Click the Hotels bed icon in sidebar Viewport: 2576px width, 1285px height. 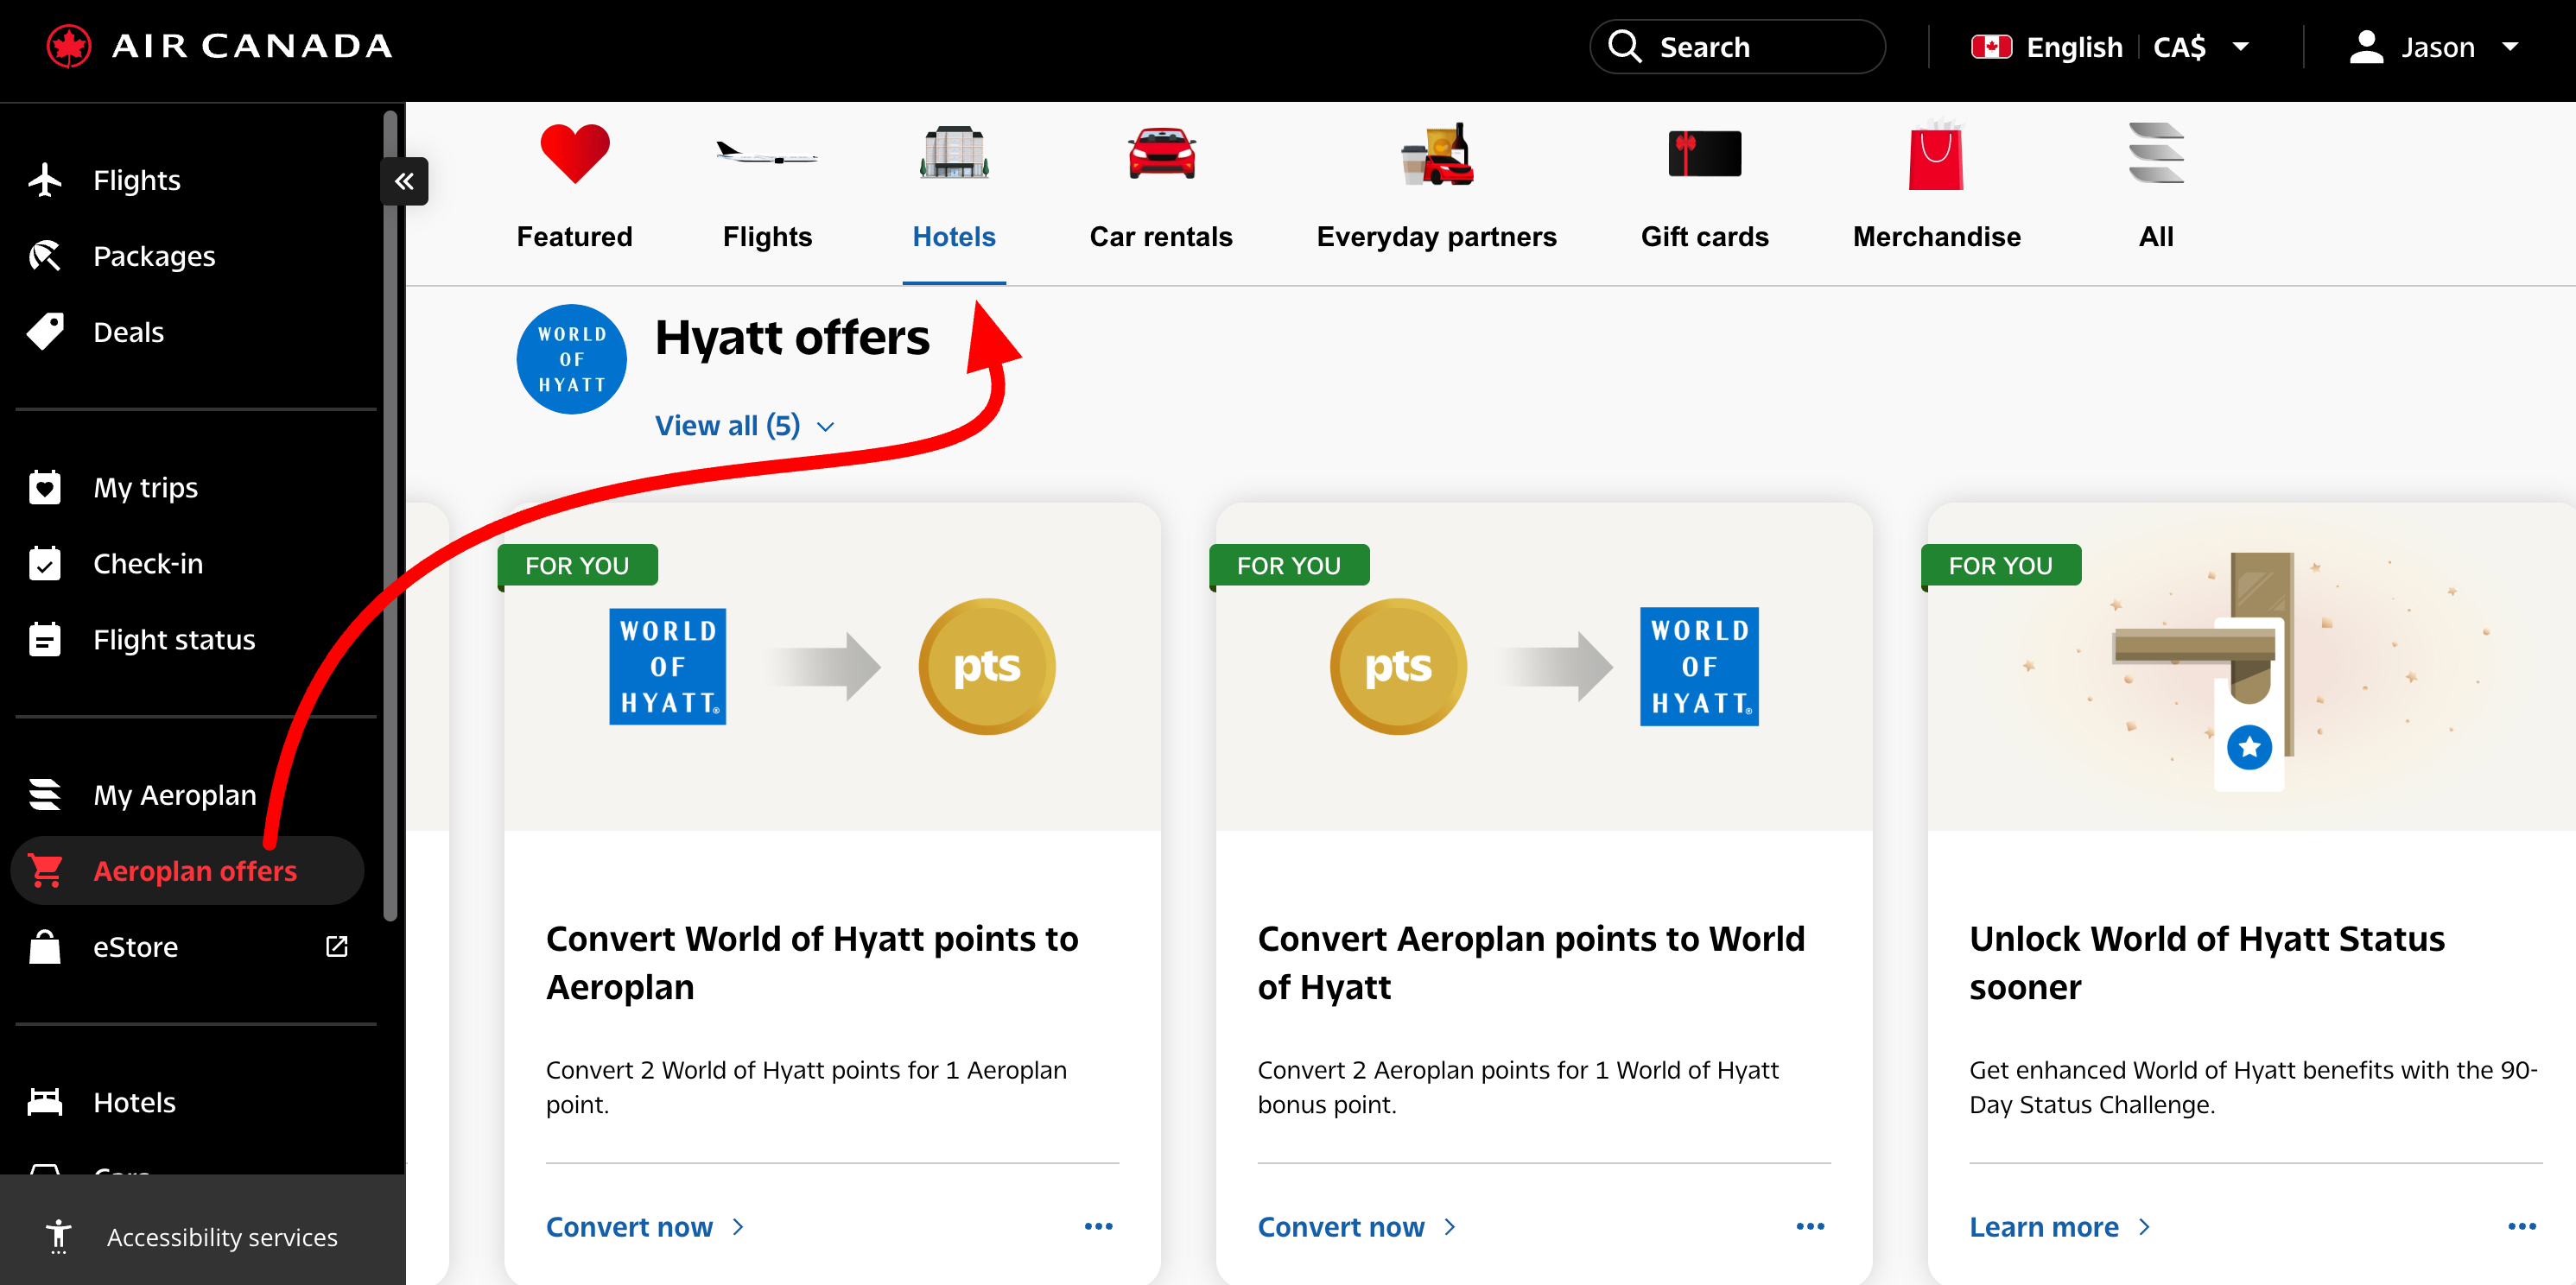(45, 1102)
